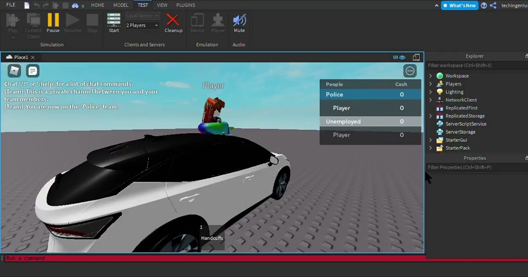Open the in-game chat bubble icon
The height and width of the screenshot is (277, 528).
tap(33, 71)
